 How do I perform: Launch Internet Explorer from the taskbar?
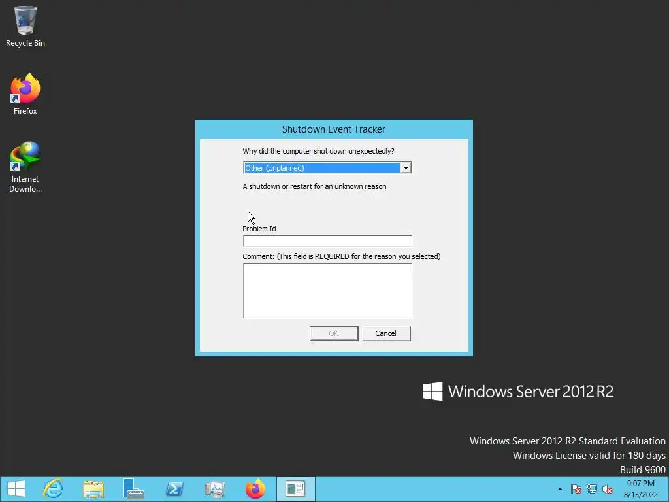(54, 489)
